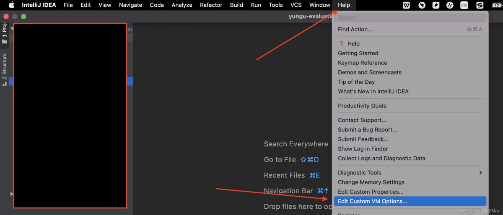The image size is (503, 215).
Task: Click the bird-shaped status icon in menu bar
Action: [422, 5]
